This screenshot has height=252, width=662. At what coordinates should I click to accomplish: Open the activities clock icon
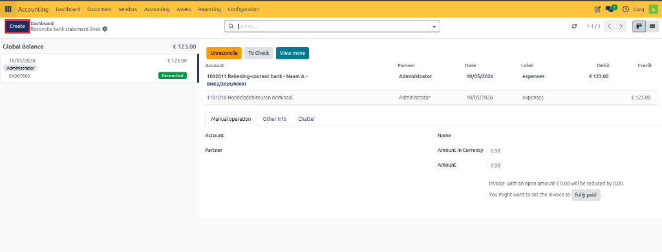[626, 9]
